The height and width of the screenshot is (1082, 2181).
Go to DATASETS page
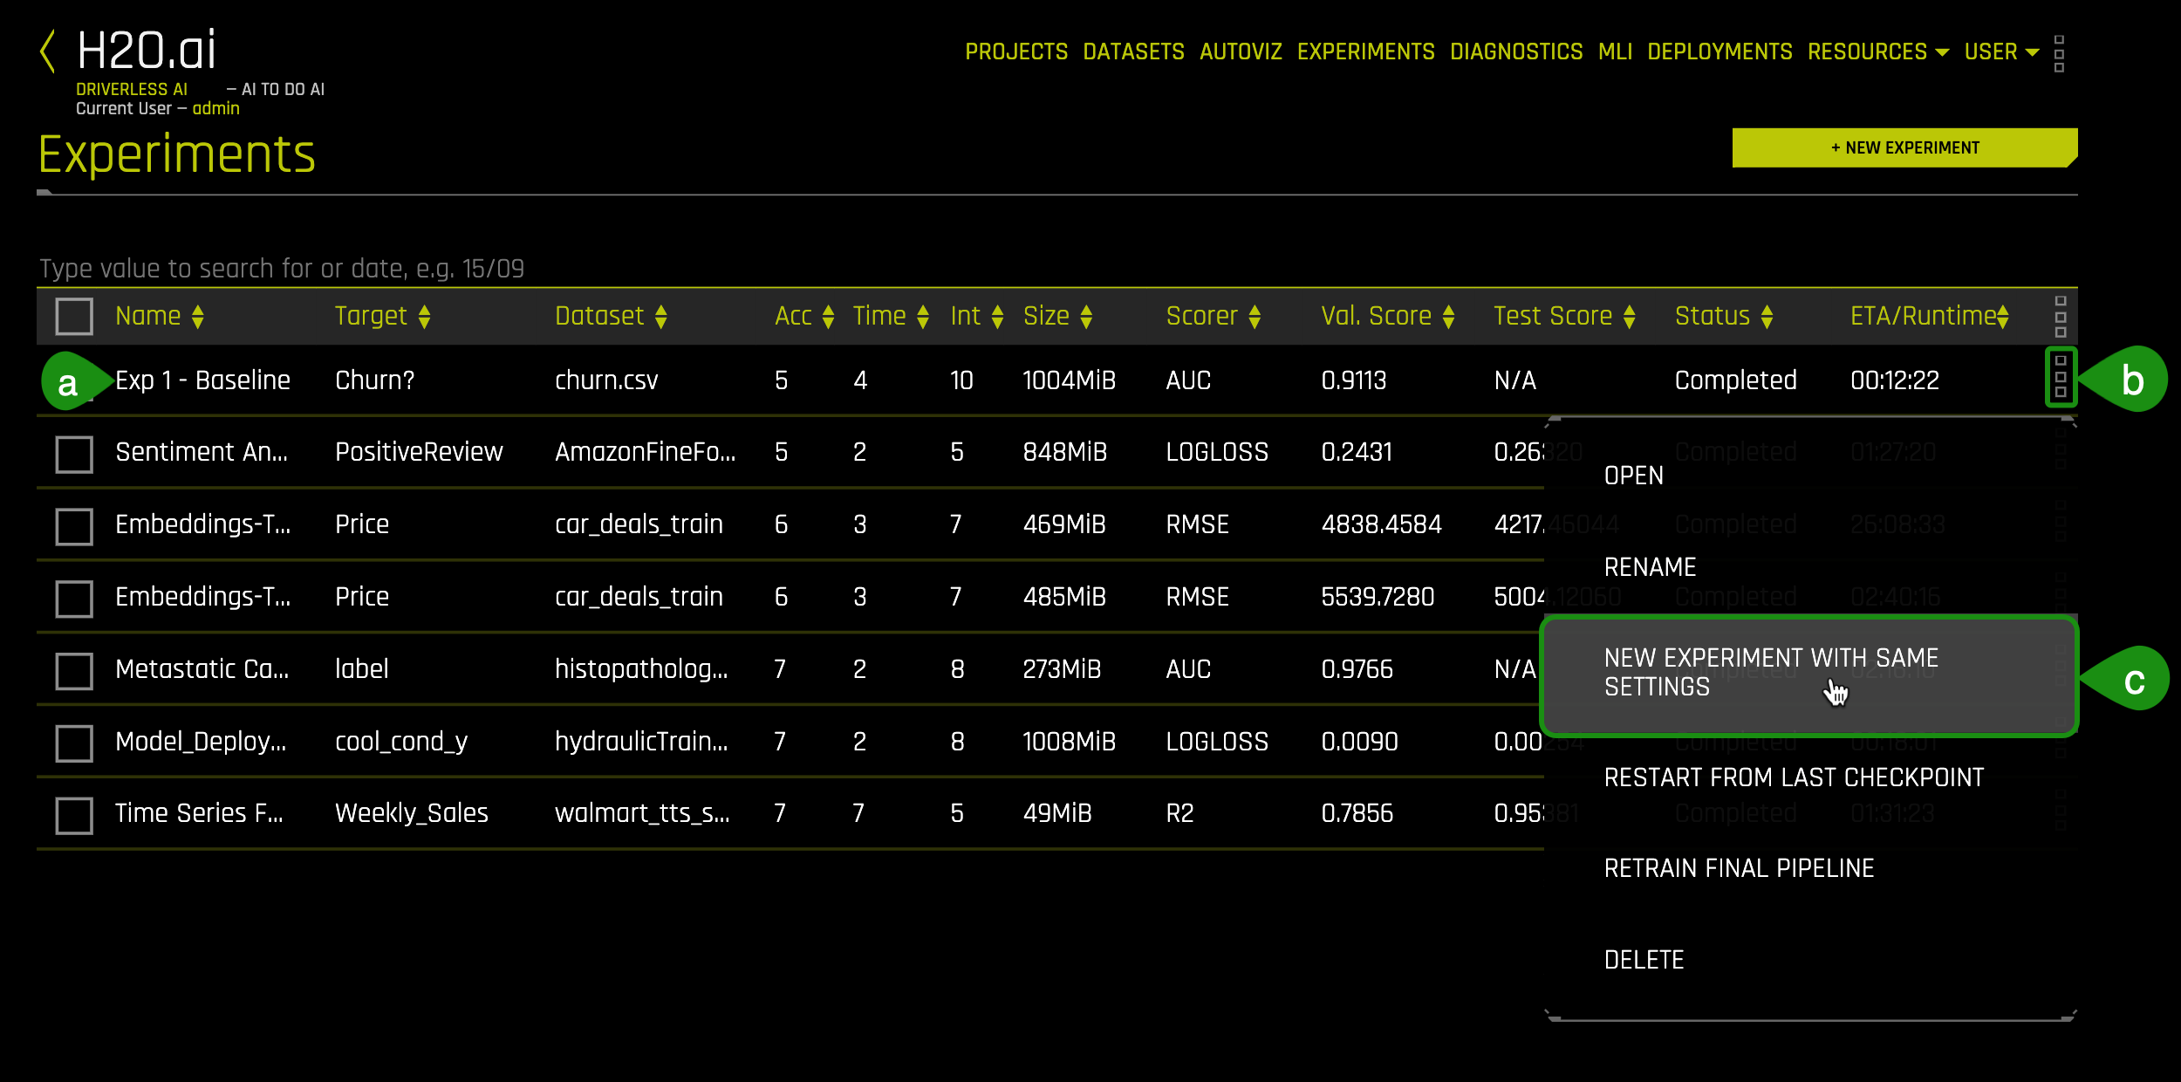tap(1133, 51)
